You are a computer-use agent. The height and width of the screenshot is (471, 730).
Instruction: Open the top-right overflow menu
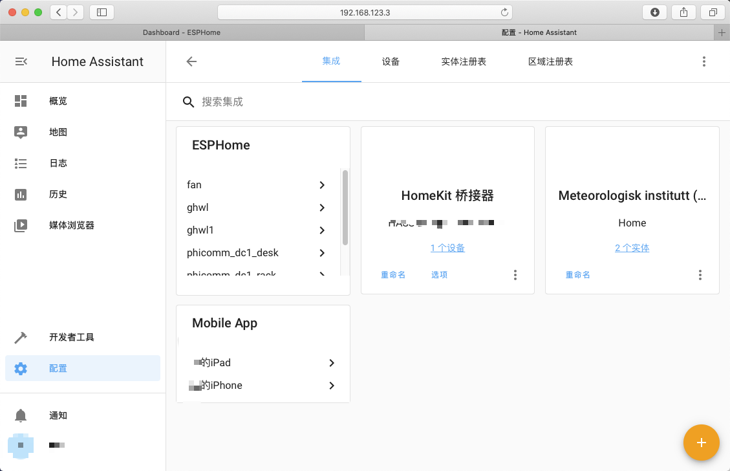(703, 61)
